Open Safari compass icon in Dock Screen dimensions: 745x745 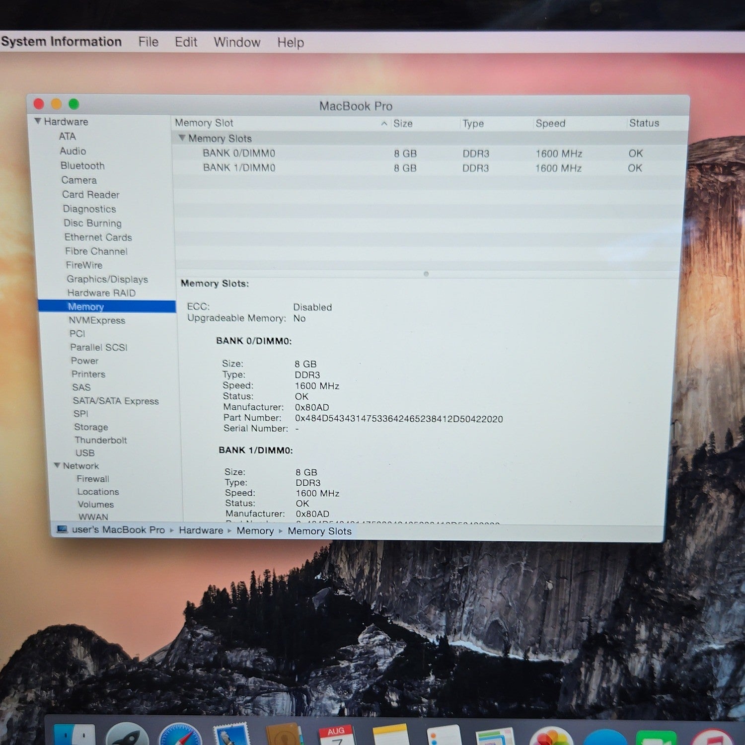pos(180,735)
